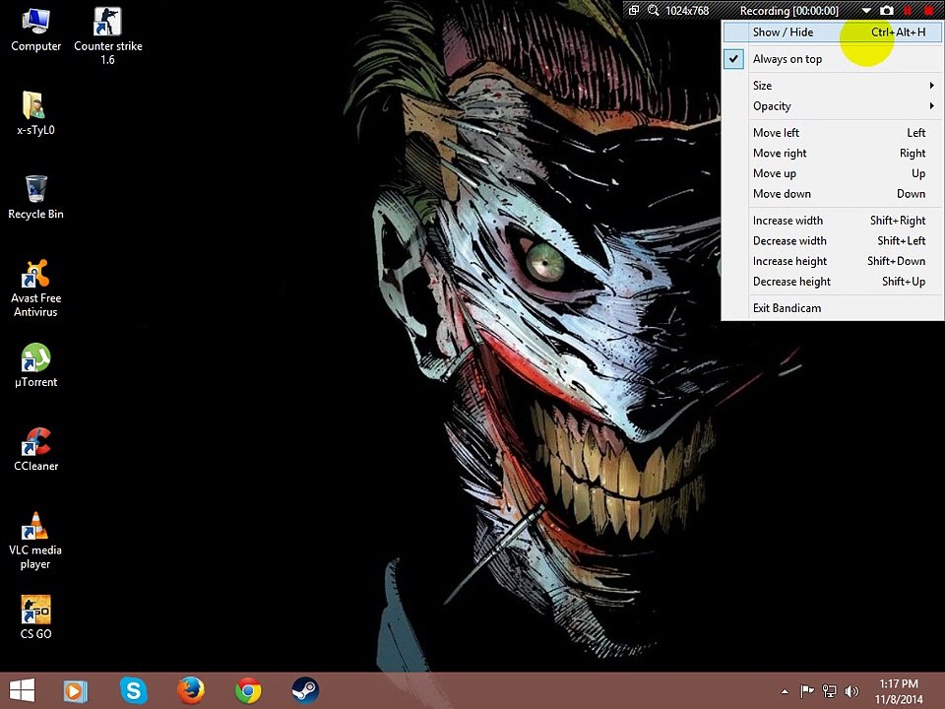Pause recording with the red pause button

pyautogui.click(x=908, y=10)
